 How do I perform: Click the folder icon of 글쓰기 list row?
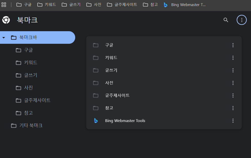(96, 70)
